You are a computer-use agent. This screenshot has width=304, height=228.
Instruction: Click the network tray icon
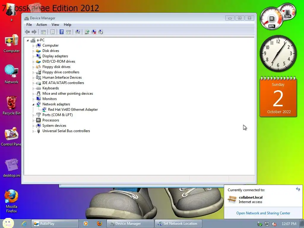[267, 224]
